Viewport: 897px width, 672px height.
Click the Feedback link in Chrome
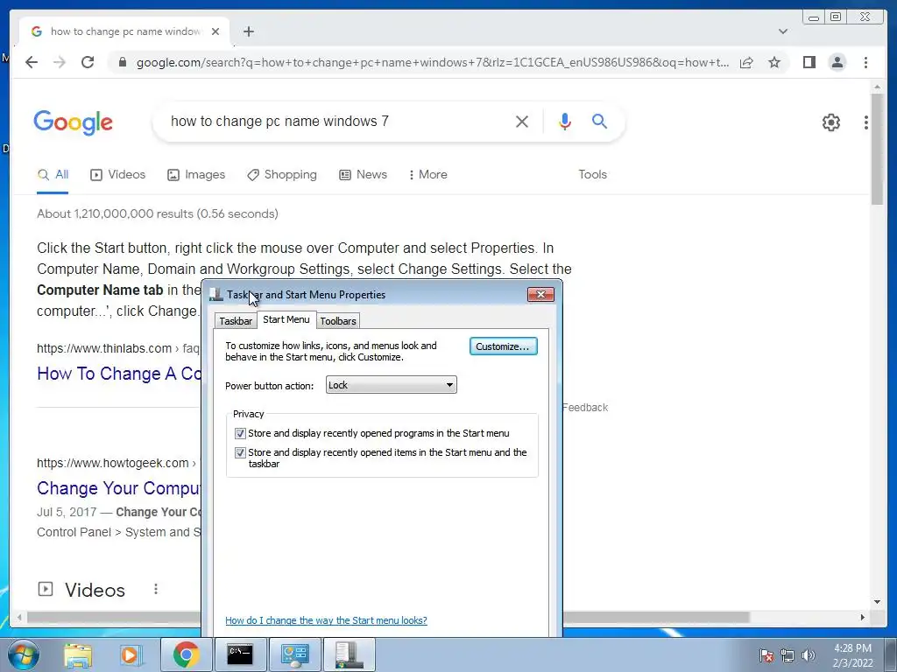584,408
